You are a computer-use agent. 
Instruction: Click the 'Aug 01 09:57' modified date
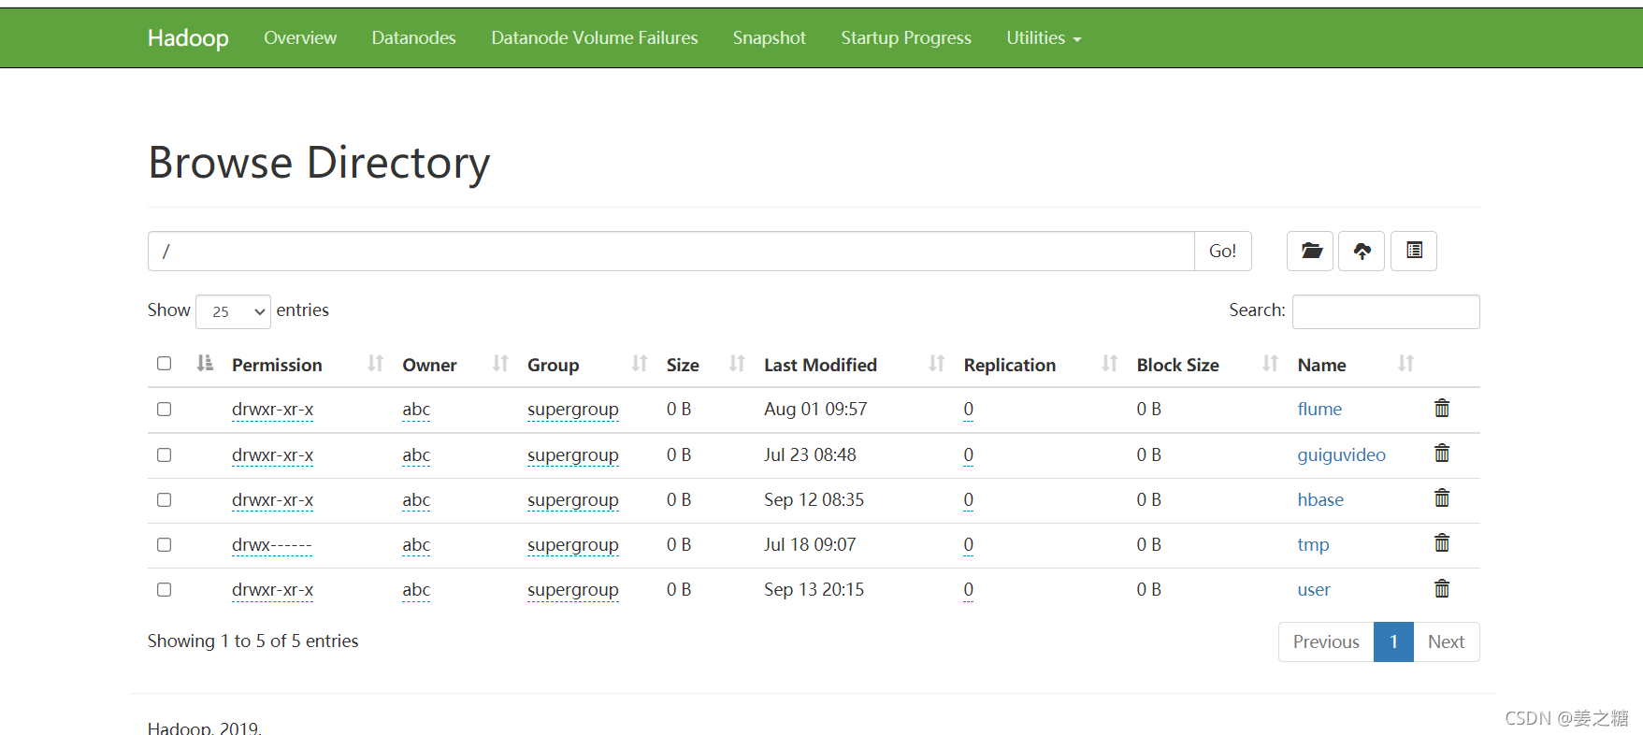[x=815, y=409]
